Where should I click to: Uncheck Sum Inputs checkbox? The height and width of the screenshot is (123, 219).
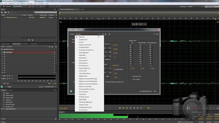pos(132,79)
